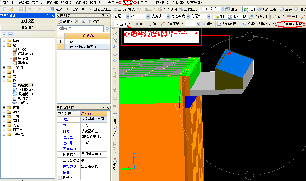
Task: Click the expand-all plus icon above the tree
Action: pos(4,34)
